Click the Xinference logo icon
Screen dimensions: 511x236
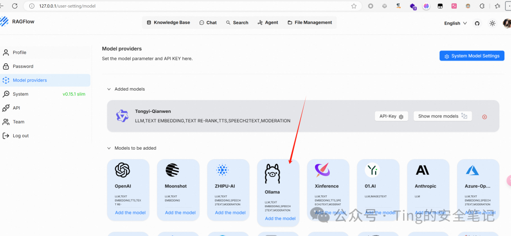pyautogui.click(x=322, y=170)
